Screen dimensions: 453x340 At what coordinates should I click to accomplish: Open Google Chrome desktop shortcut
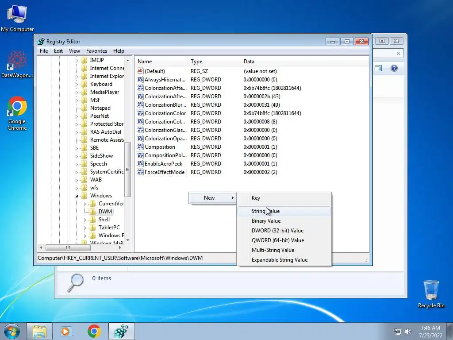click(17, 113)
